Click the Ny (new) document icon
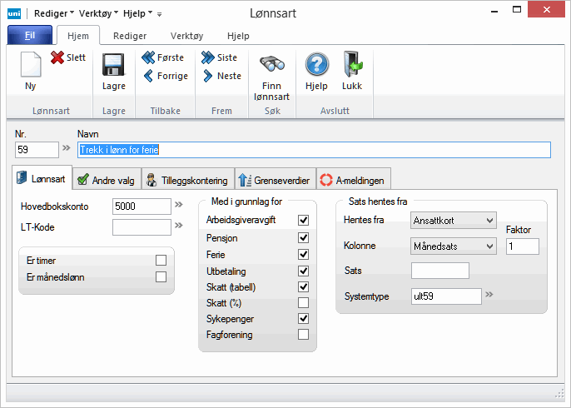The image size is (571, 408). point(31,66)
